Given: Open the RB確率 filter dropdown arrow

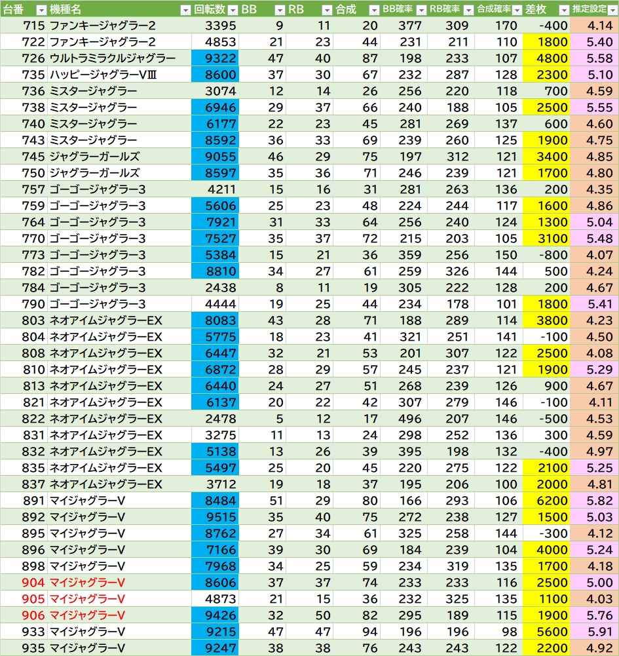Looking at the screenshot, I should coord(468,10).
